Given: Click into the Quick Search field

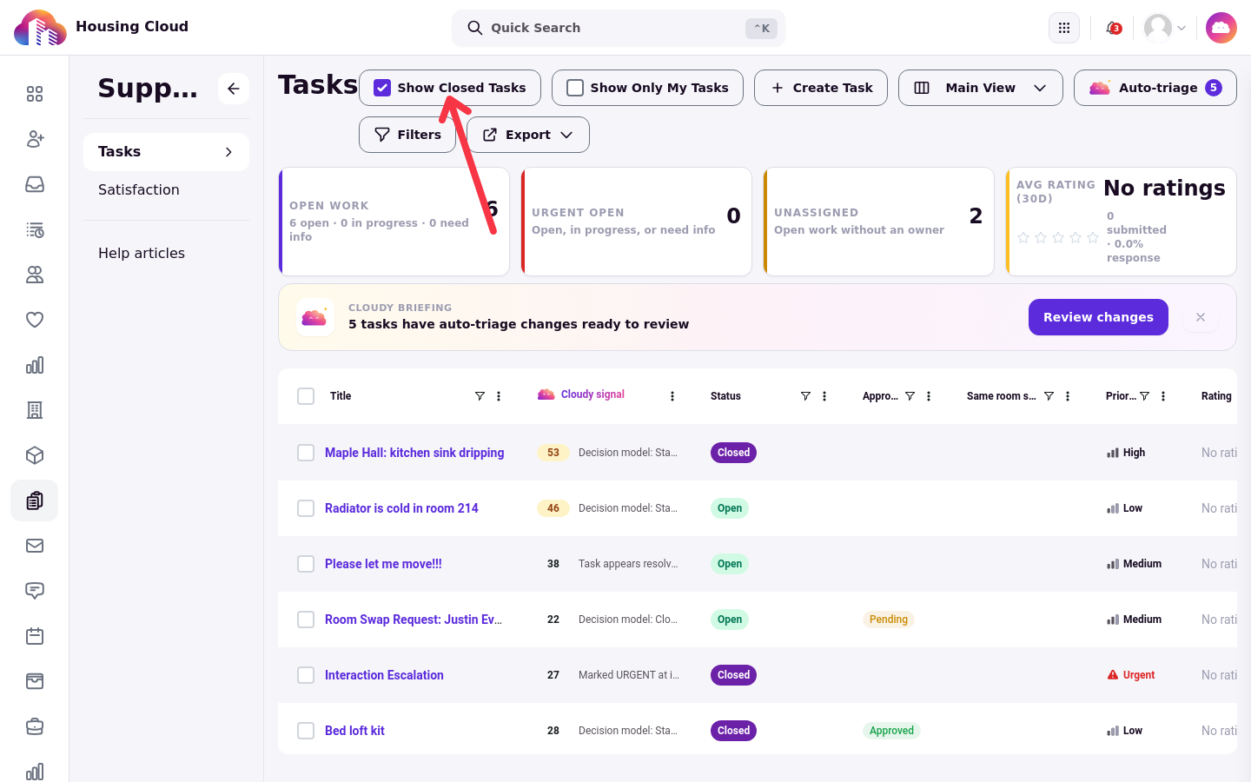Looking at the screenshot, I should [x=619, y=28].
